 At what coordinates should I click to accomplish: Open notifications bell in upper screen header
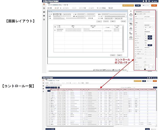coord(143,1)
